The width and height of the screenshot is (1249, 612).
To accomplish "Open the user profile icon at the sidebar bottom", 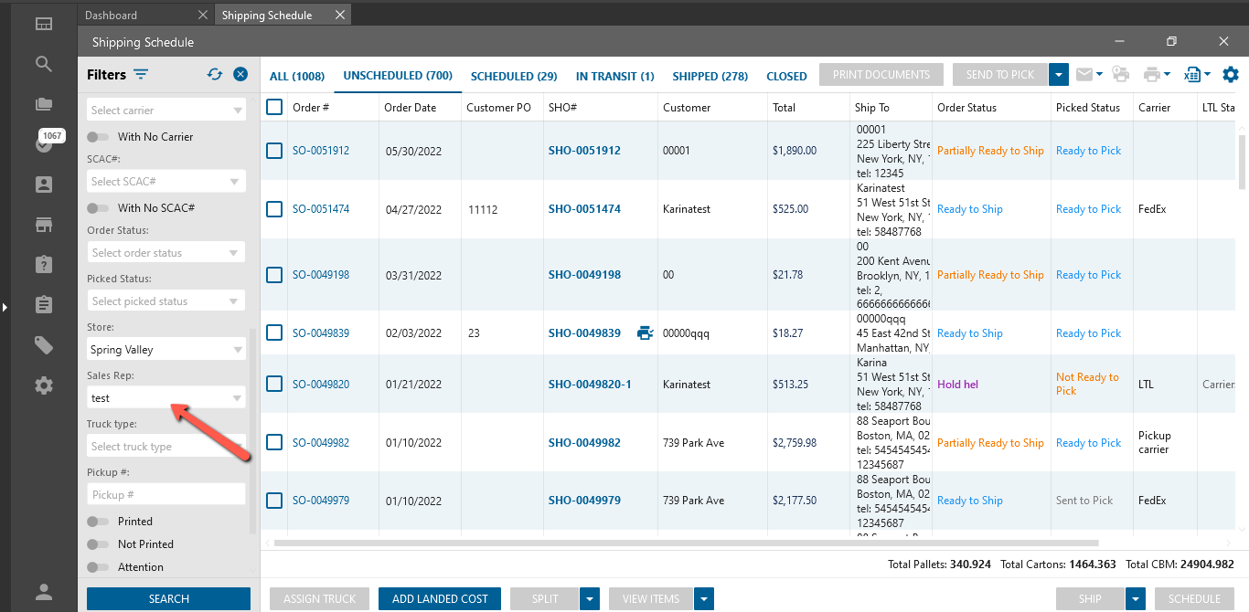I will point(44,592).
